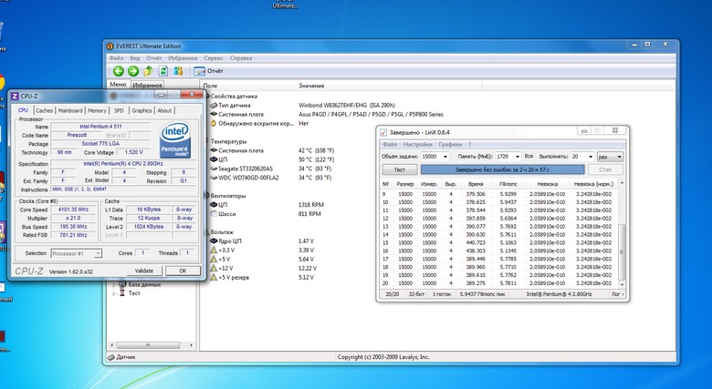Open the Память (МиБ) dropdown in LinX
The image size is (712, 389).
(517, 157)
